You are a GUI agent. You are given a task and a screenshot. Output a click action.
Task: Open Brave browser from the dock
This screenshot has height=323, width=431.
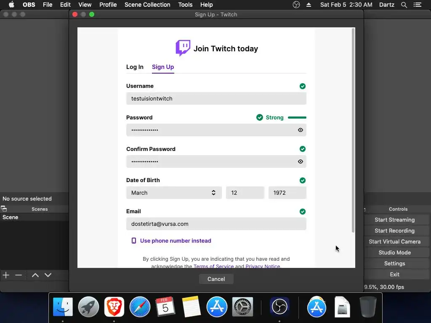(x=114, y=307)
